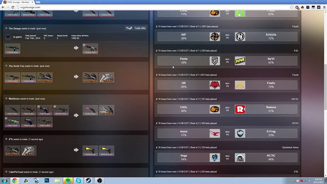Viewport: 327px width, 184px height.
Task: Click the CSGL logo in the Reason match
Action: click(x=215, y=109)
